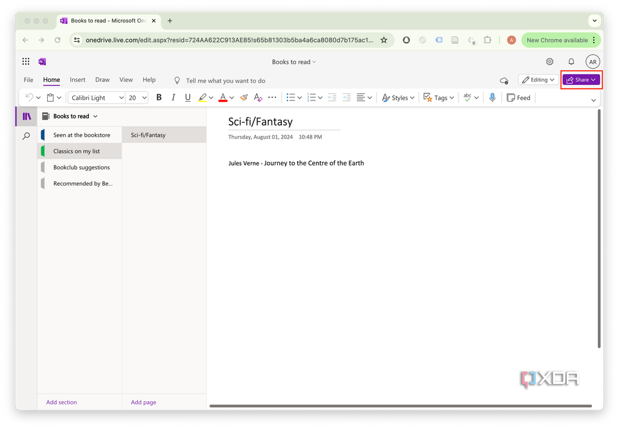Apply italic formatting
Viewport: 619px width, 429px height.
(173, 97)
